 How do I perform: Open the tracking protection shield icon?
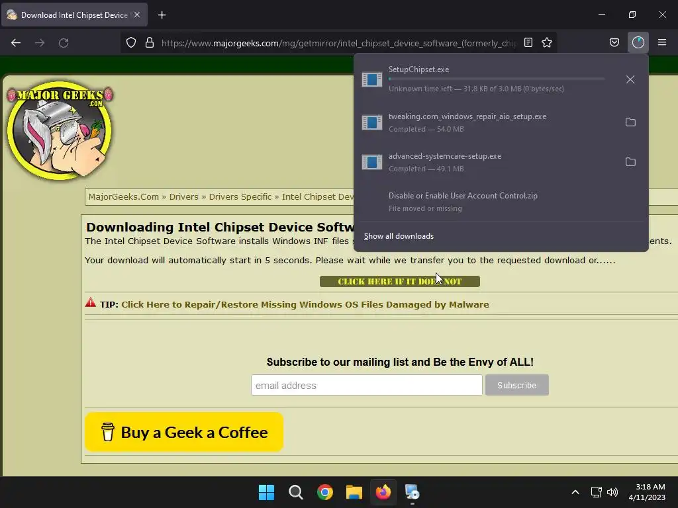131,43
